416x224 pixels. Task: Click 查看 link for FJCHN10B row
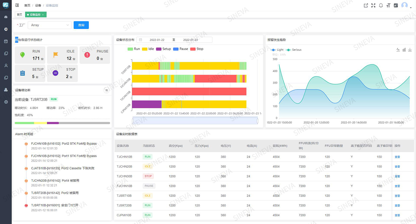point(397,186)
